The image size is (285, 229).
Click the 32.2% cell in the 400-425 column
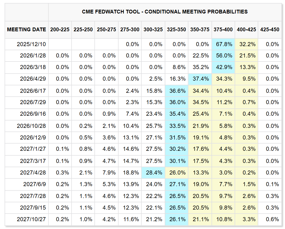click(x=246, y=44)
